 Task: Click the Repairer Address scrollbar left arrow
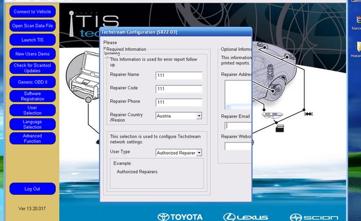click(x=228, y=107)
